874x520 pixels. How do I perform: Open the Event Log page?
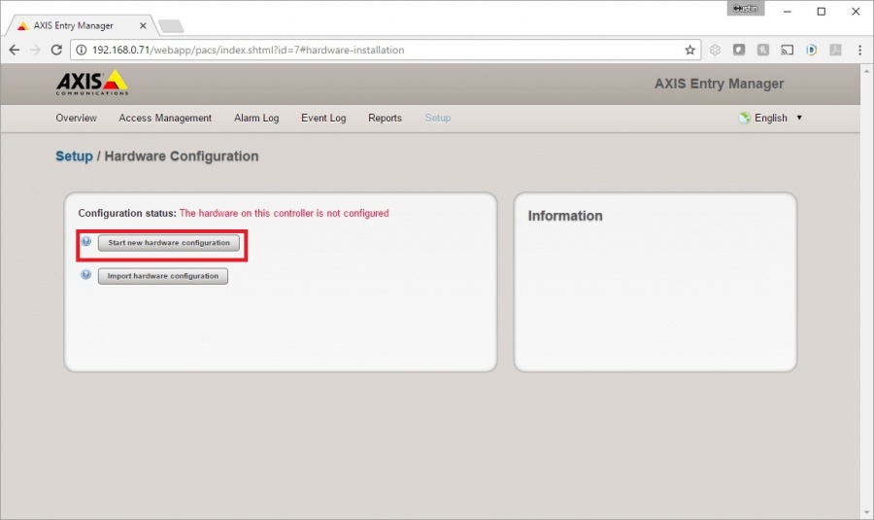pos(323,118)
